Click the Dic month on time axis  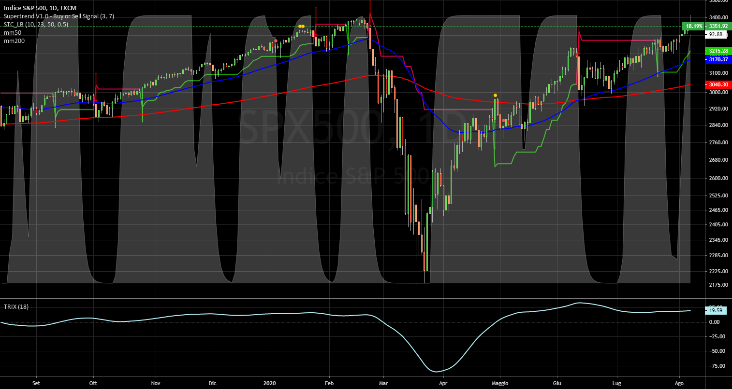click(x=212, y=384)
